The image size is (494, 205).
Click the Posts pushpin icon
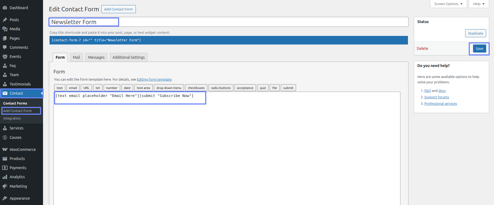pos(5,20)
